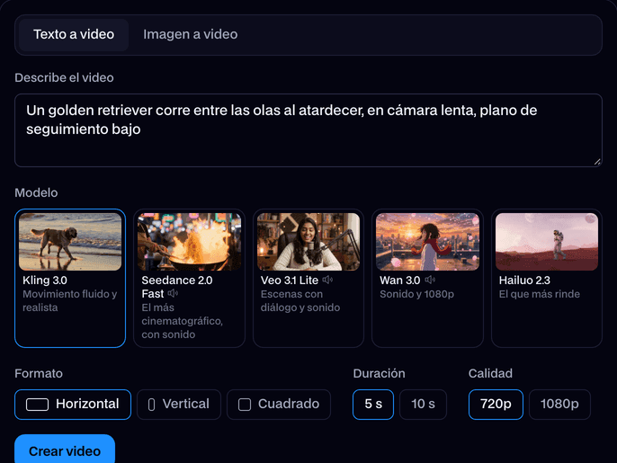
Task: Switch to the Texto a video tab
Action: click(x=74, y=35)
